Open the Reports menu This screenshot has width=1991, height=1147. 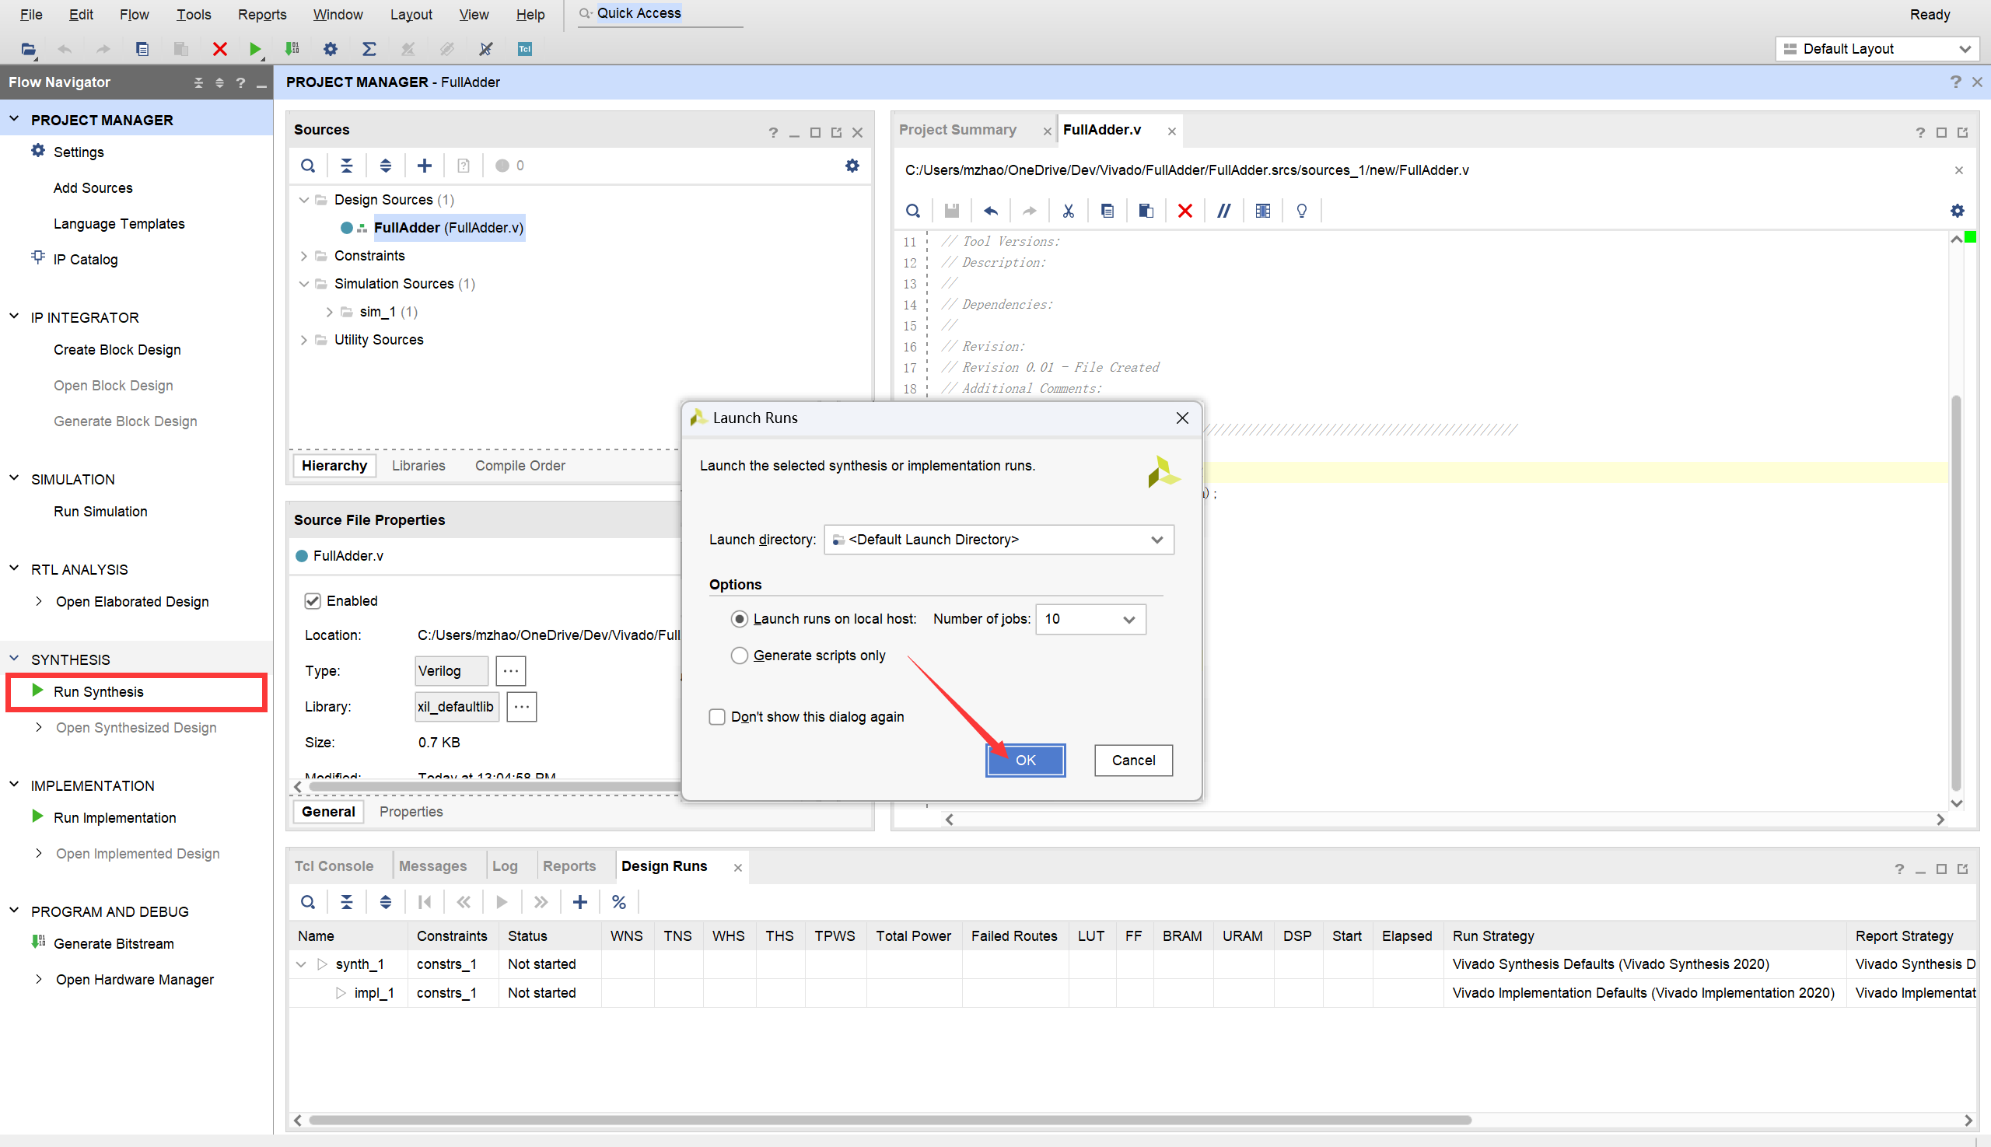tap(261, 14)
